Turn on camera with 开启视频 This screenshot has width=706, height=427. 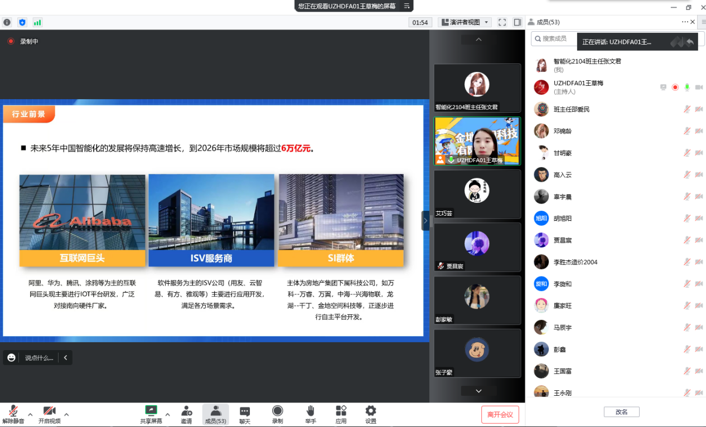(49, 414)
